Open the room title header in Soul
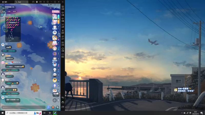Viewport: 205px width, 115px height. 8,8
